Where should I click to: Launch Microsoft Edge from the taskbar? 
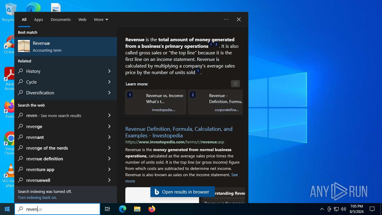[x=123, y=209]
